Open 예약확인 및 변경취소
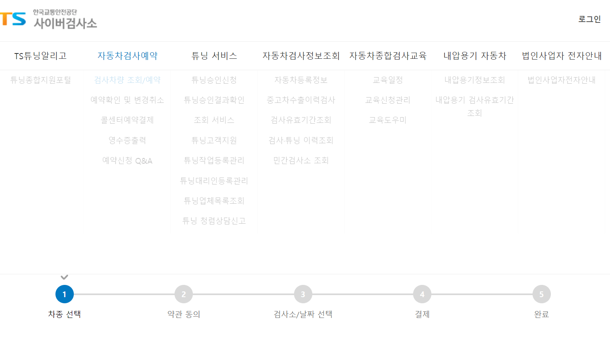 click(x=128, y=100)
